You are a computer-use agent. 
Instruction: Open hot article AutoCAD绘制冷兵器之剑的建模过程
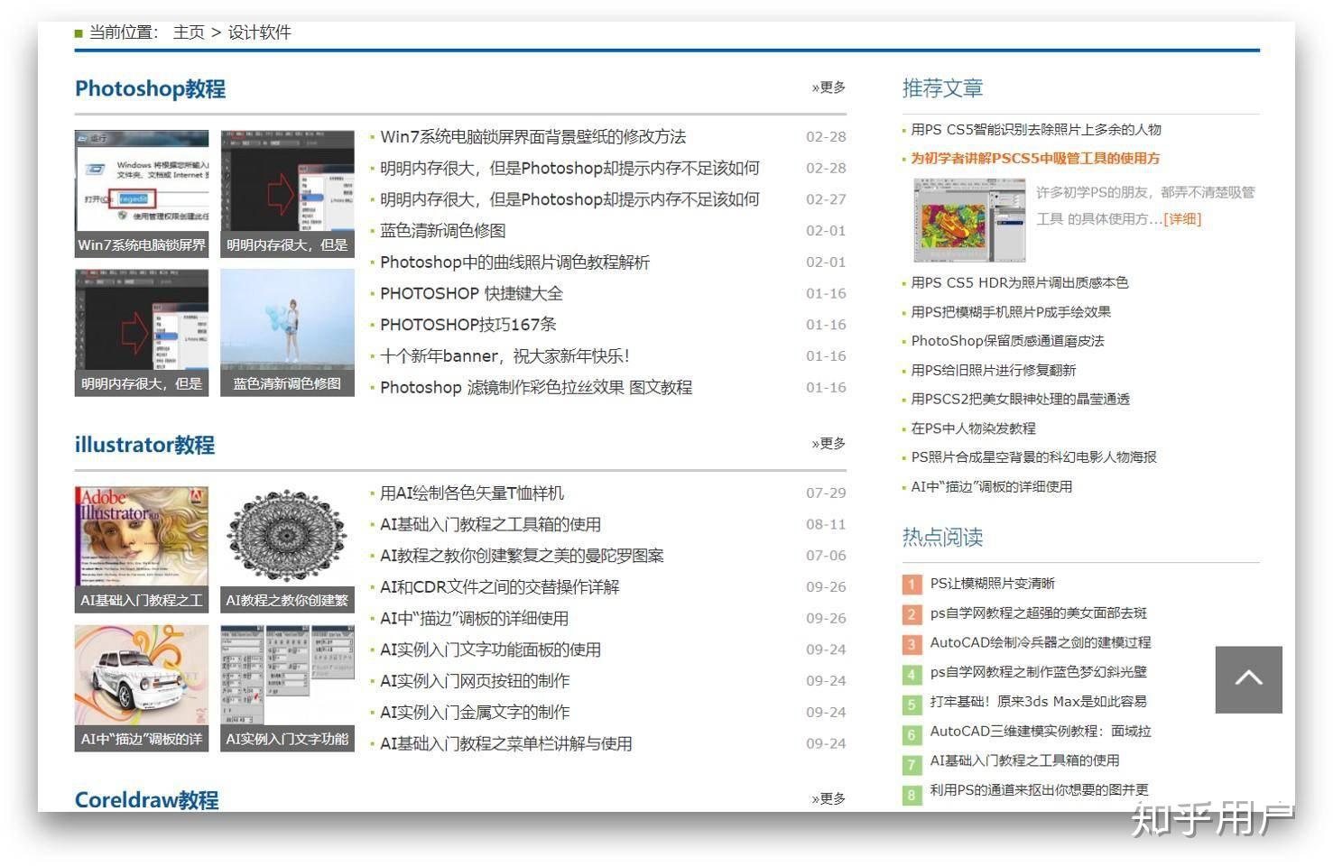coord(1041,642)
